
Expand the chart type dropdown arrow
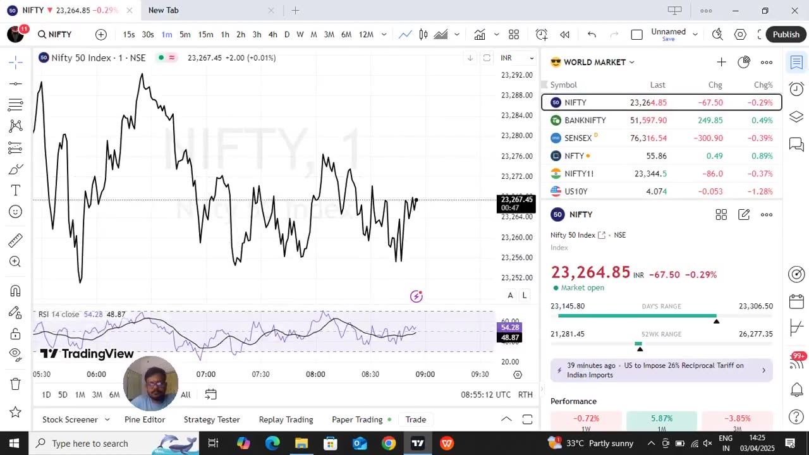pyautogui.click(x=457, y=34)
